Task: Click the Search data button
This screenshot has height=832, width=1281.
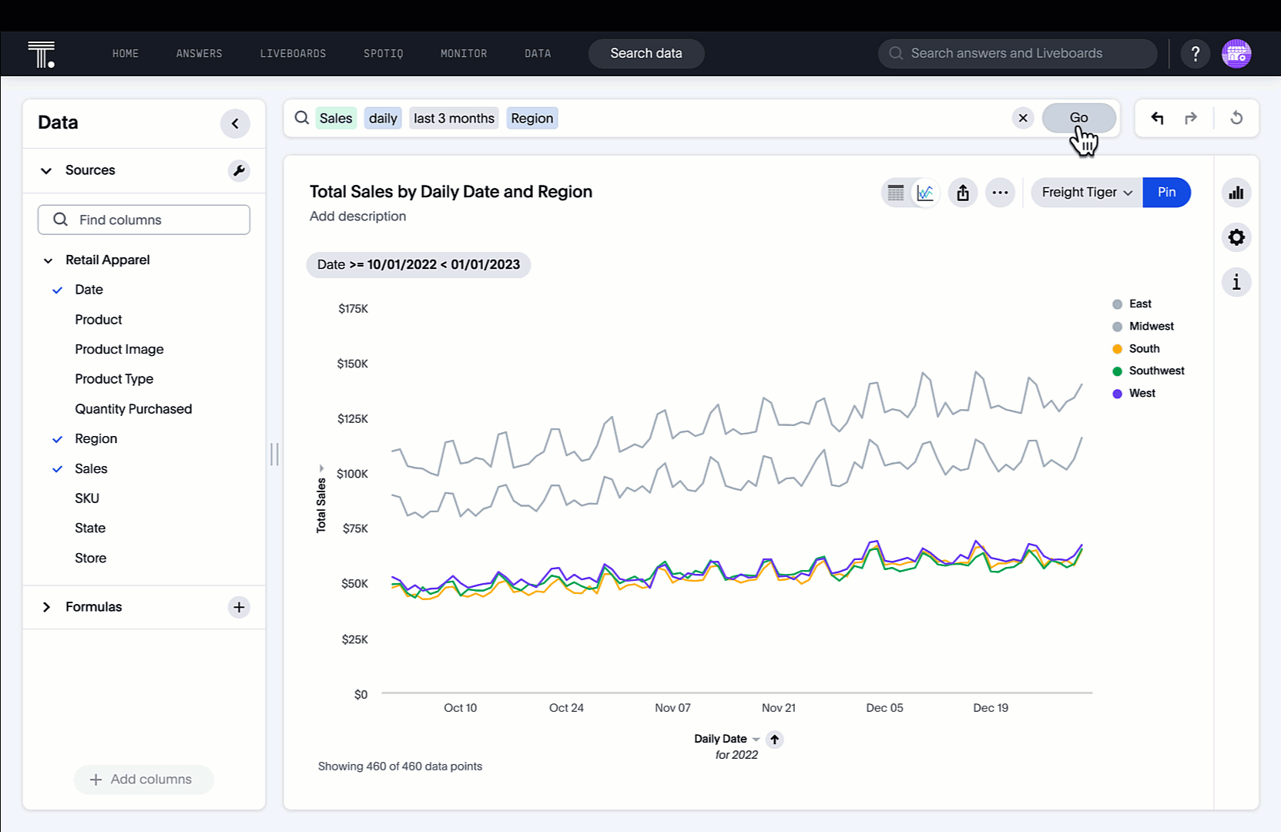Action: 646,54
